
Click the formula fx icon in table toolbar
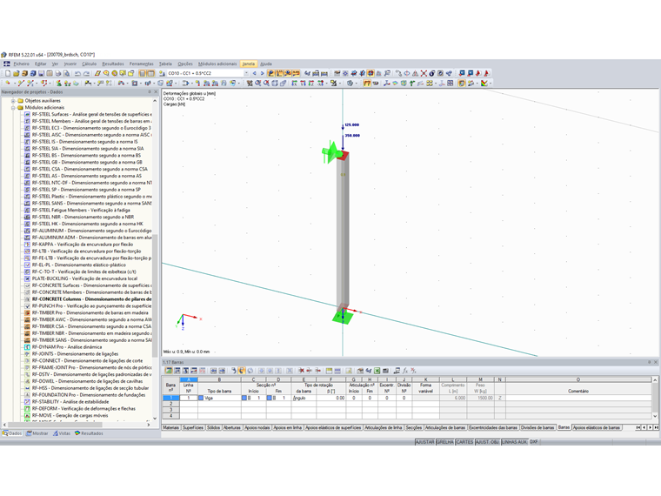(404, 371)
